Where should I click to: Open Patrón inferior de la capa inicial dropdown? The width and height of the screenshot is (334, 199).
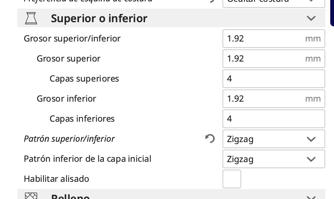(273, 159)
